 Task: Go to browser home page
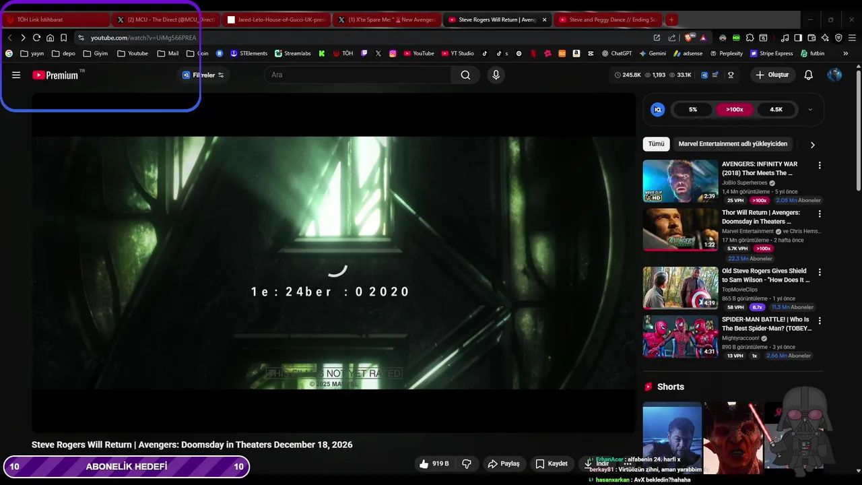pyautogui.click(x=50, y=38)
